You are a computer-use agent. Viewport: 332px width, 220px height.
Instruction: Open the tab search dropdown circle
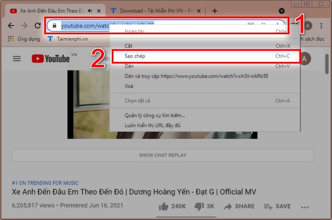click(282, 11)
